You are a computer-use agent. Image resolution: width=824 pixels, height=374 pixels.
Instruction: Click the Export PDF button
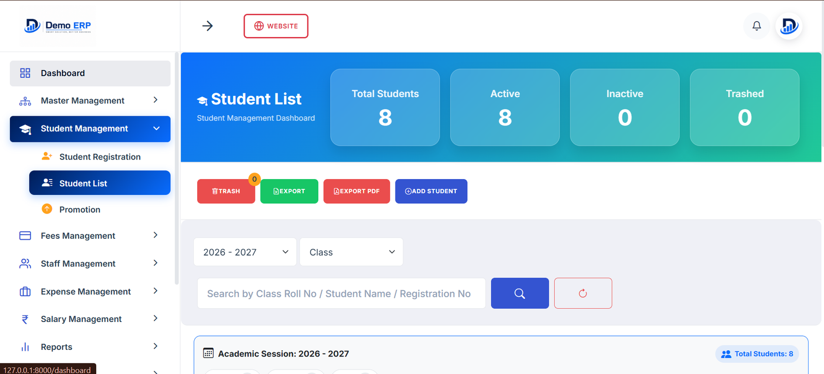click(x=356, y=191)
